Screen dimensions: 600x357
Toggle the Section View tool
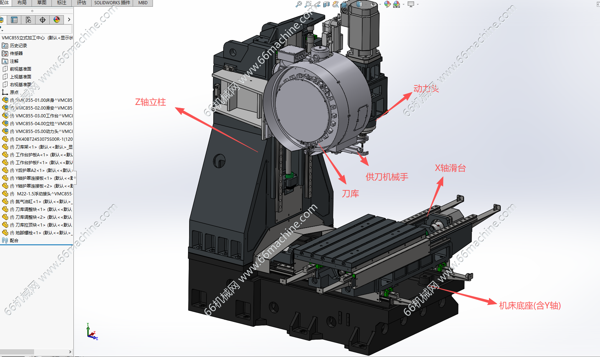point(326,4)
